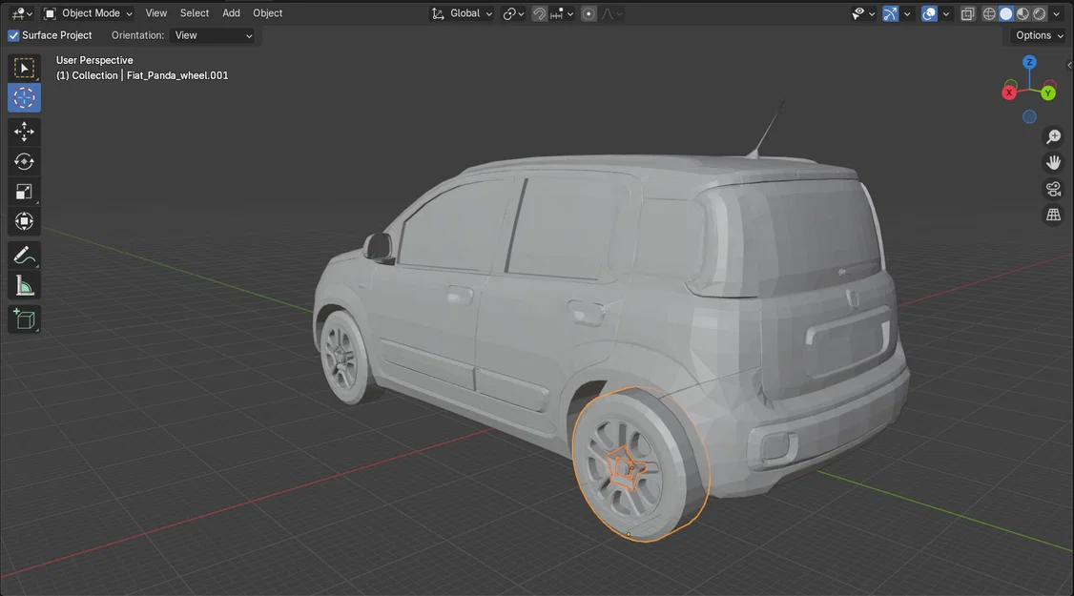Click the zoom magnifier control
Image resolution: width=1074 pixels, height=596 pixels.
(x=1053, y=136)
